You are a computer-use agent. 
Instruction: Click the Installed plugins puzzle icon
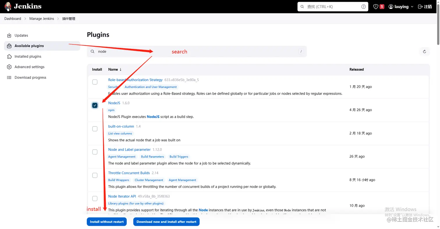point(9,57)
